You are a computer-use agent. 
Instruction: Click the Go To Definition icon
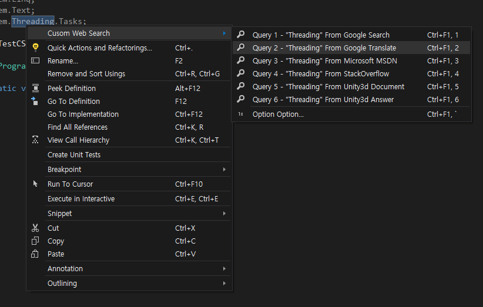pyautogui.click(x=35, y=101)
